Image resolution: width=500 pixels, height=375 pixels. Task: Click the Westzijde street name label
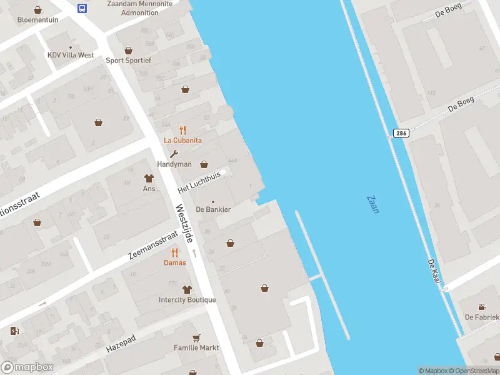pyautogui.click(x=184, y=223)
